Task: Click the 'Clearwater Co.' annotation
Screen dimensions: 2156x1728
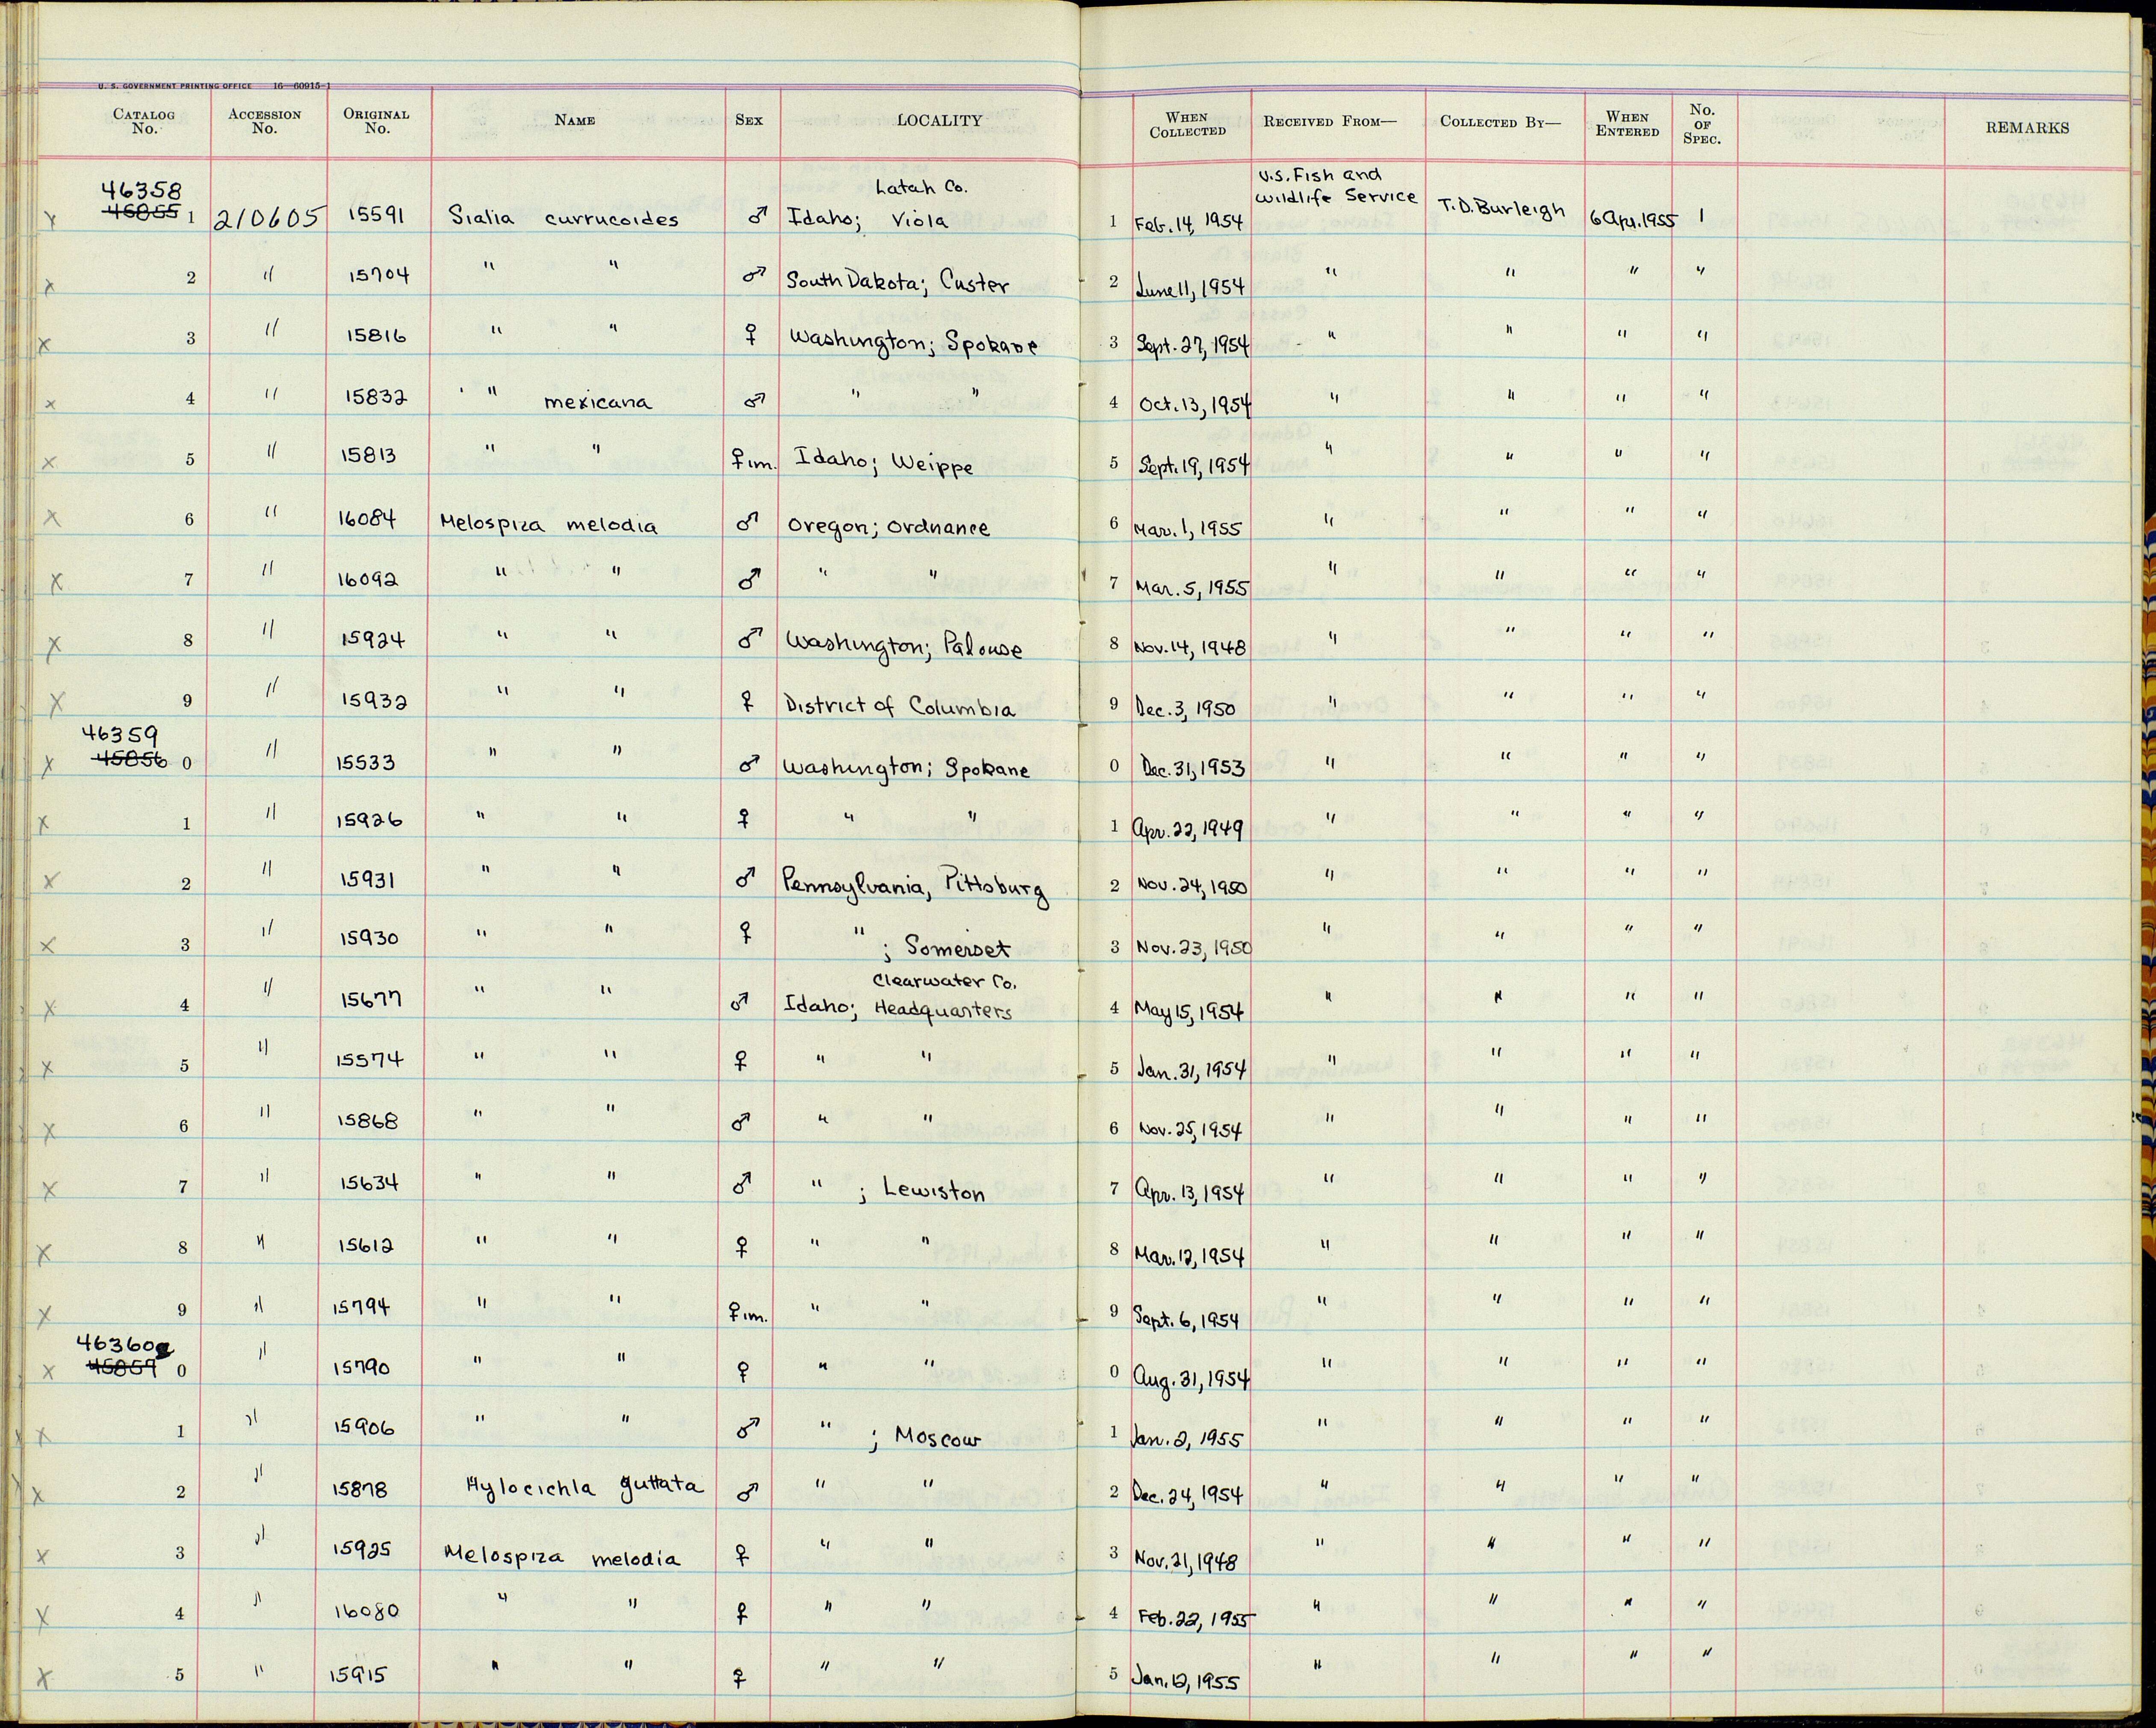Action: [944, 983]
